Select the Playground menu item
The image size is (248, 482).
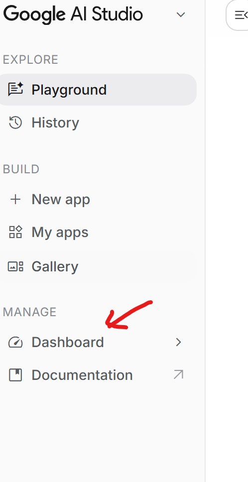(97, 90)
